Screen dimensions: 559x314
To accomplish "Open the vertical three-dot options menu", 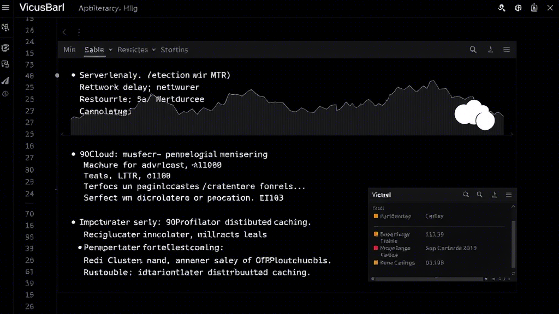I will coord(79,32).
